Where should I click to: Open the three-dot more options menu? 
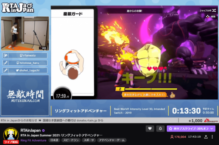click(x=212, y=137)
